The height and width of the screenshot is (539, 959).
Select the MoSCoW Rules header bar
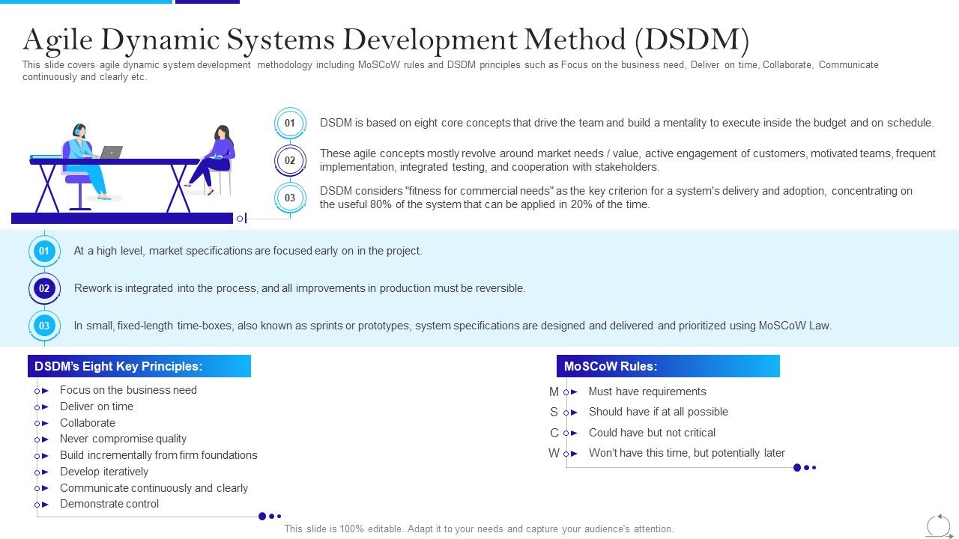669,366
